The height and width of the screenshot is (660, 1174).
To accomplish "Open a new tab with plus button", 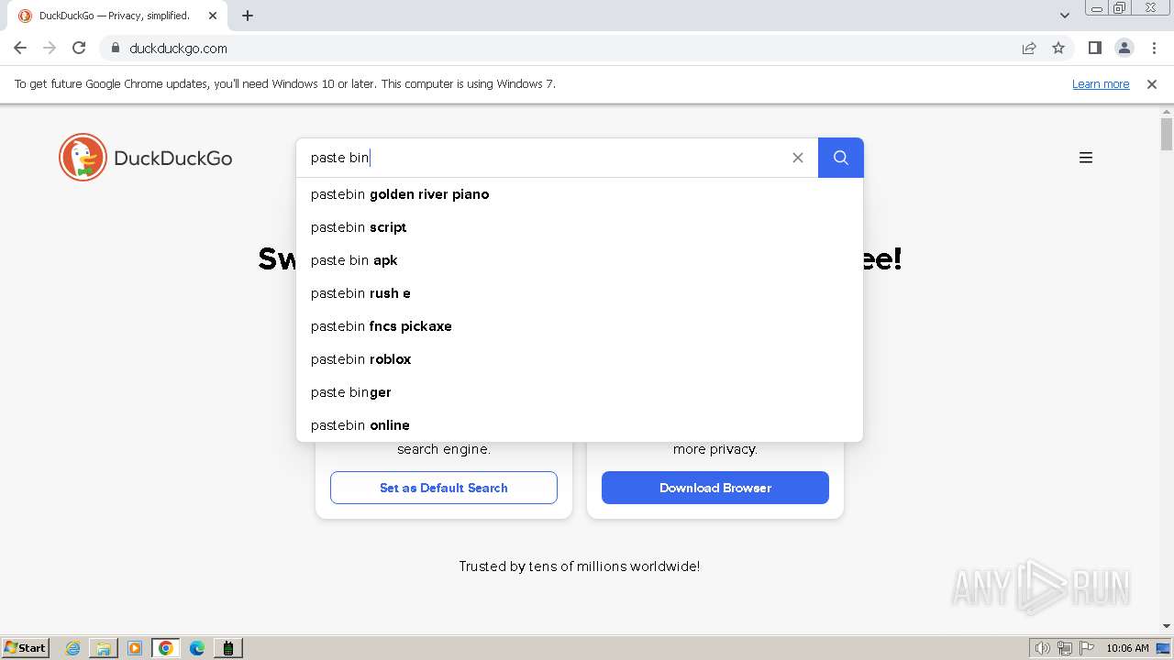I will (248, 16).
